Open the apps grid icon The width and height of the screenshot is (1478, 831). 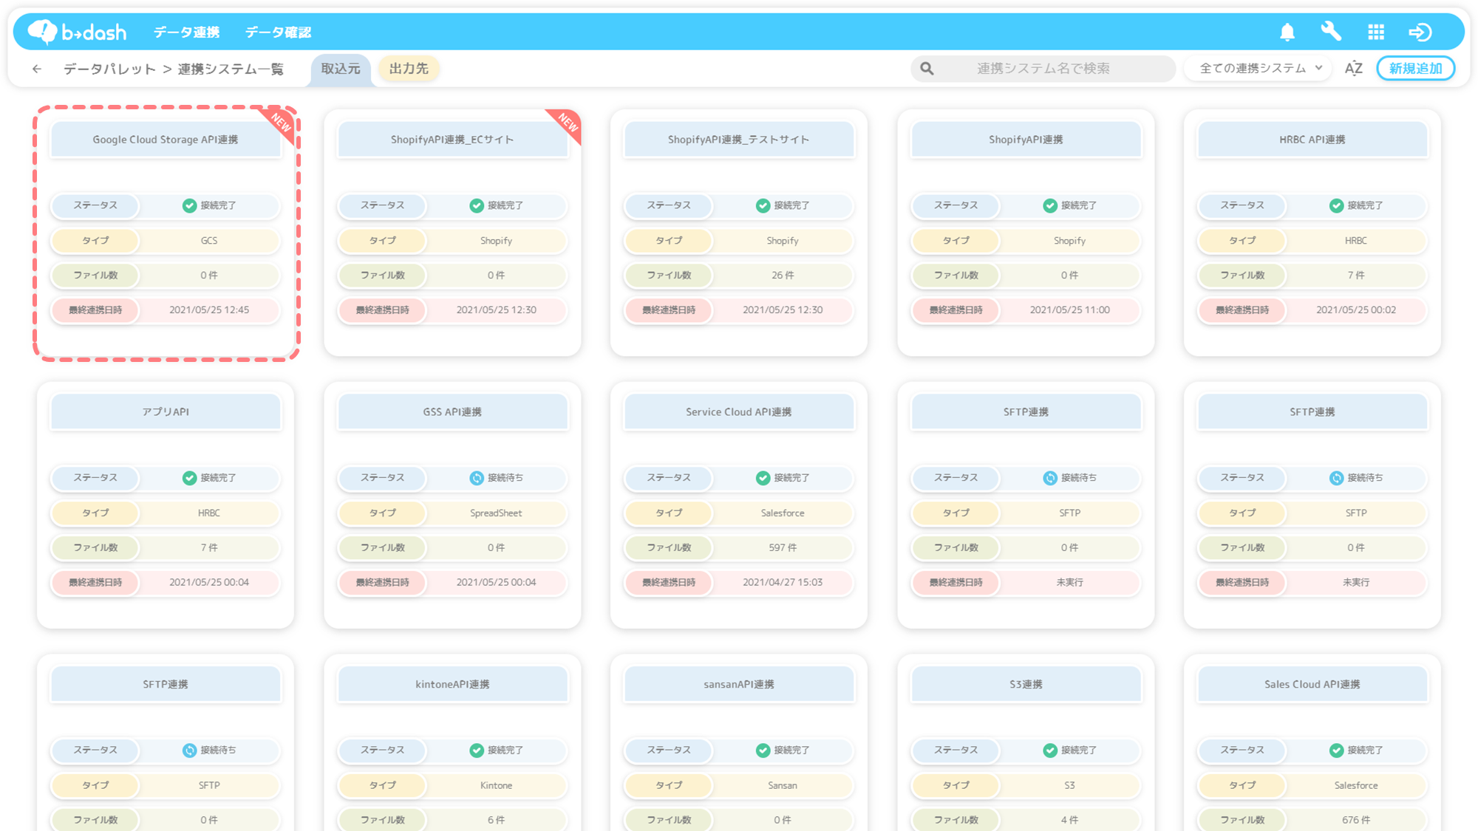pyautogui.click(x=1376, y=32)
